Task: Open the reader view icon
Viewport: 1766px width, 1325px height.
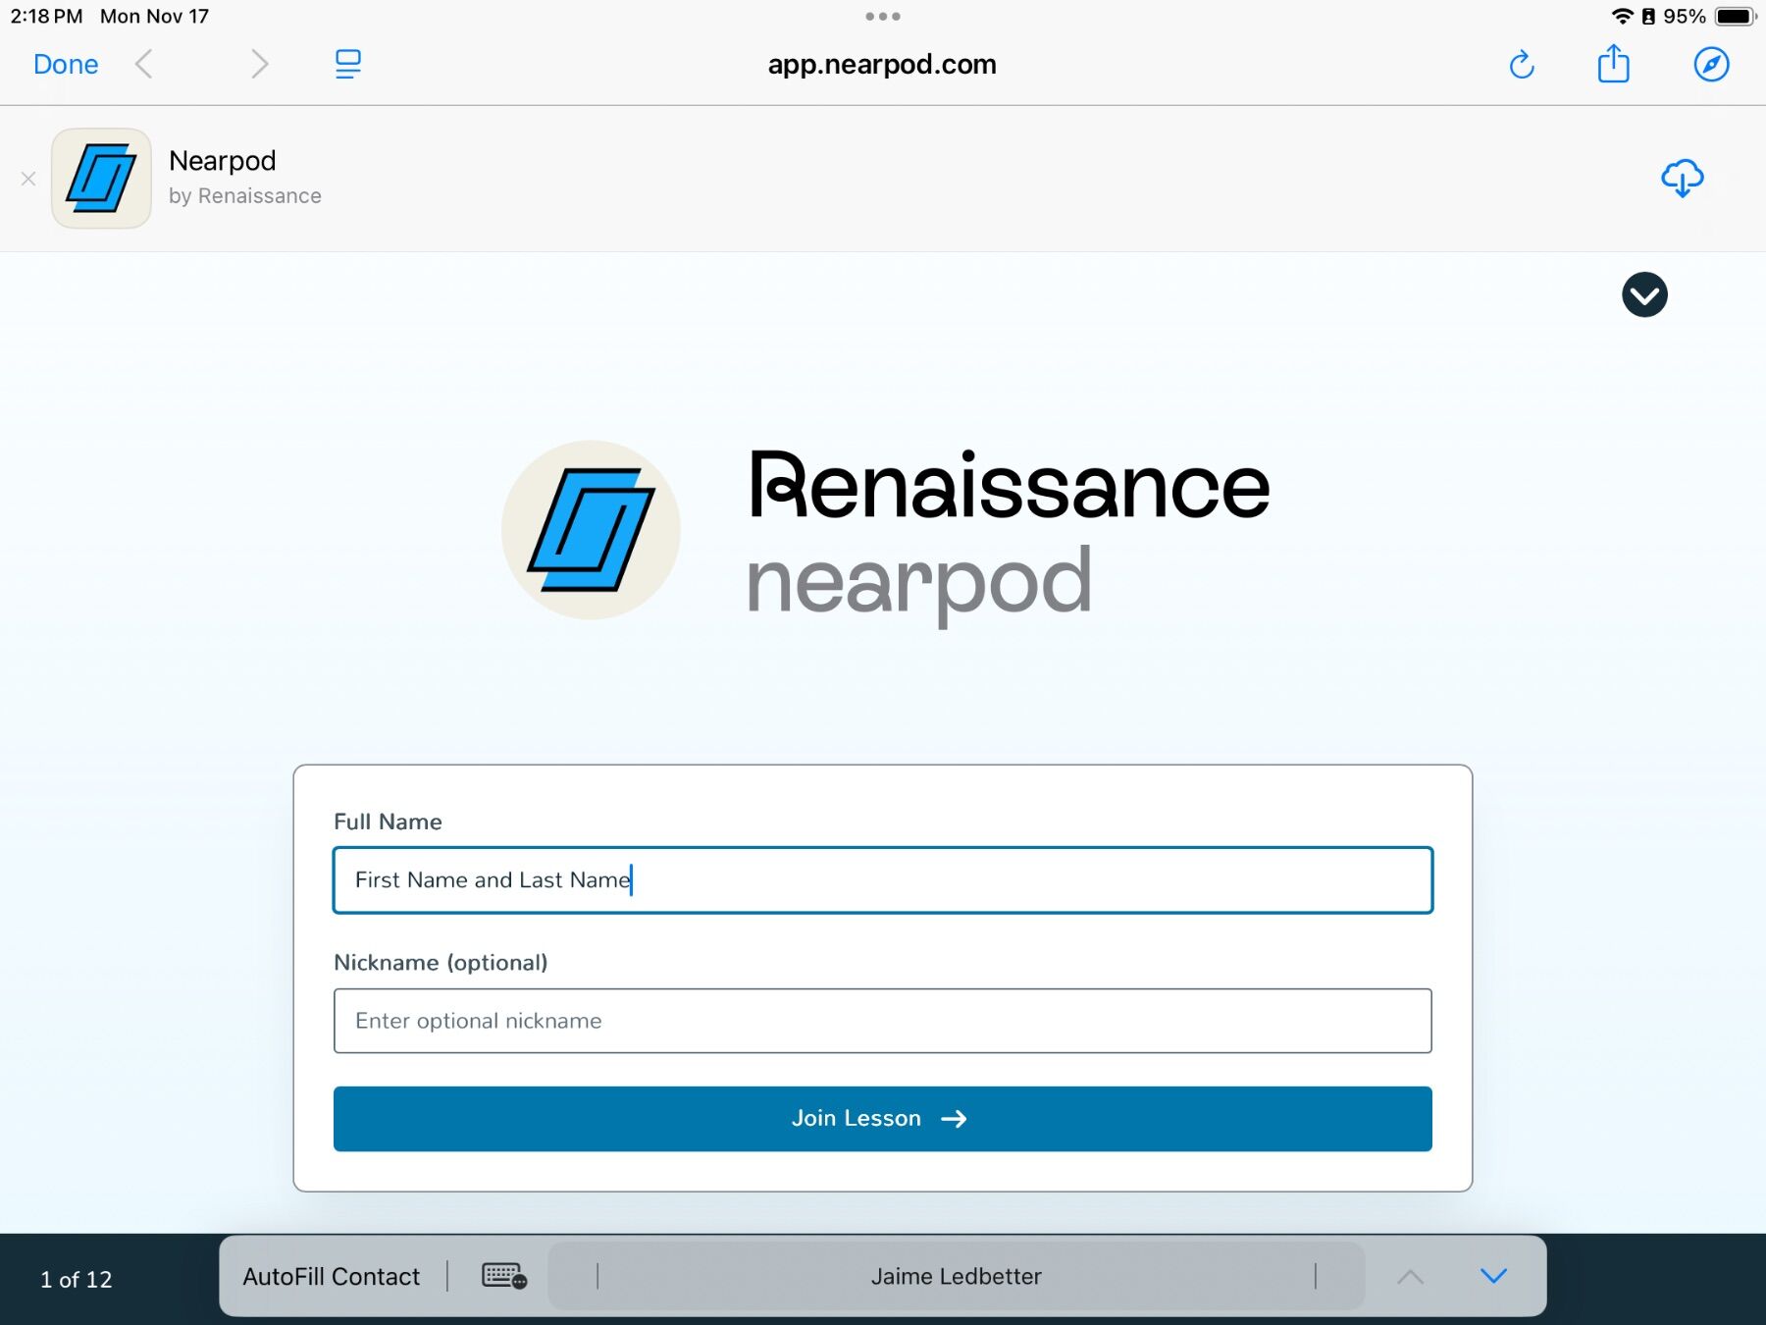Action: click(x=347, y=65)
